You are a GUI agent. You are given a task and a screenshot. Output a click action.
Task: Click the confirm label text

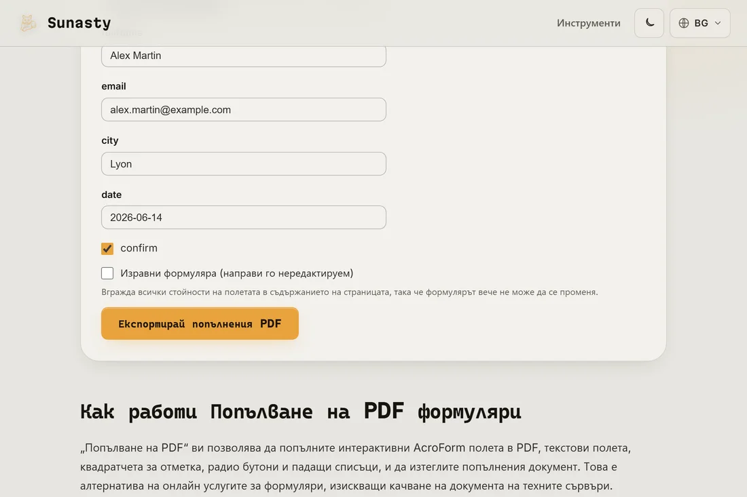click(139, 248)
